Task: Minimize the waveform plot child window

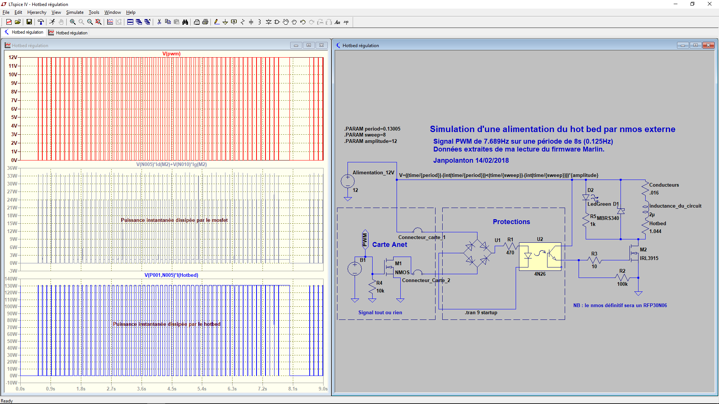Action: click(x=296, y=45)
